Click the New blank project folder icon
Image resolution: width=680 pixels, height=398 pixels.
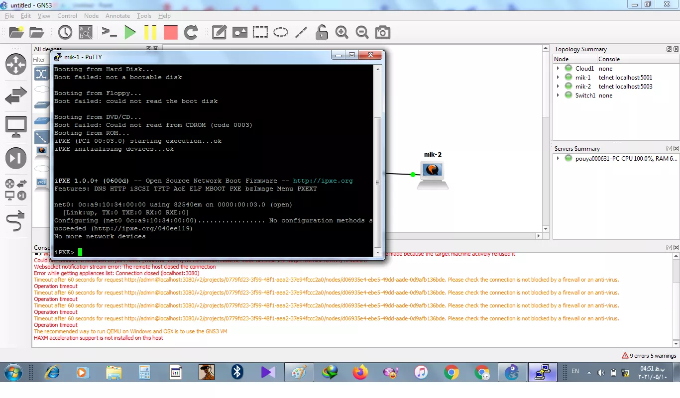click(x=16, y=33)
